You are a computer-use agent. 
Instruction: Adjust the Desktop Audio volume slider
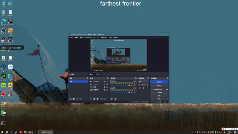pos(120,92)
